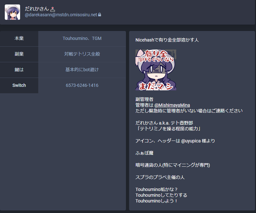Click the padlock icon after the handle
The height and width of the screenshot is (213, 256).
(99, 15)
